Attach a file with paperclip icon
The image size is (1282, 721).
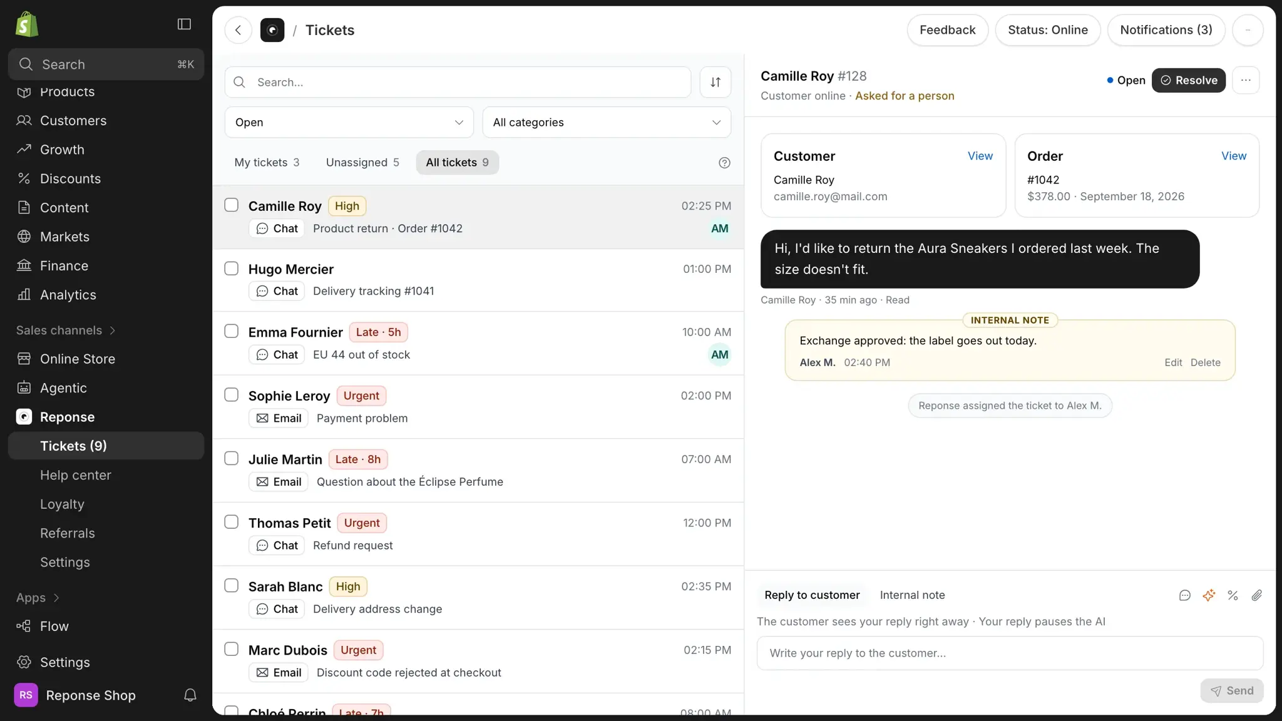click(1256, 595)
